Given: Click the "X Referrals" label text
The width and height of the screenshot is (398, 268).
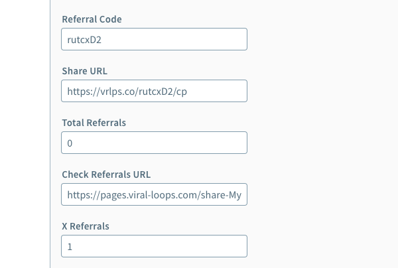Looking at the screenshot, I should click(x=85, y=226).
